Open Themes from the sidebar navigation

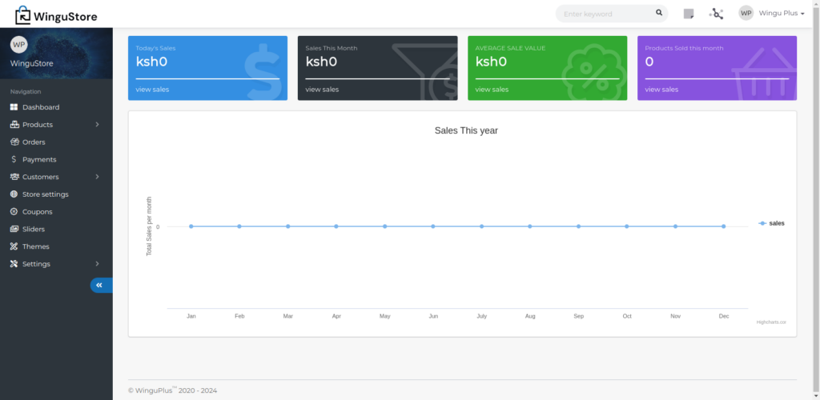(35, 246)
